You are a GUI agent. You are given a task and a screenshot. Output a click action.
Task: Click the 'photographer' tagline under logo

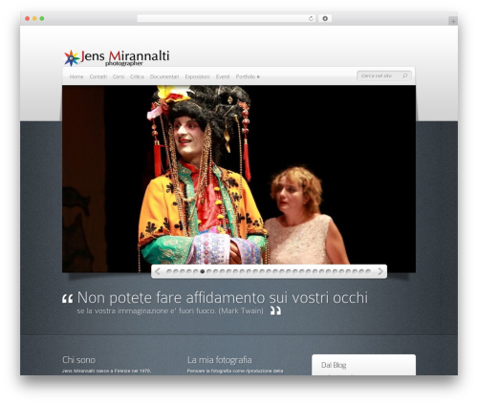(123, 63)
